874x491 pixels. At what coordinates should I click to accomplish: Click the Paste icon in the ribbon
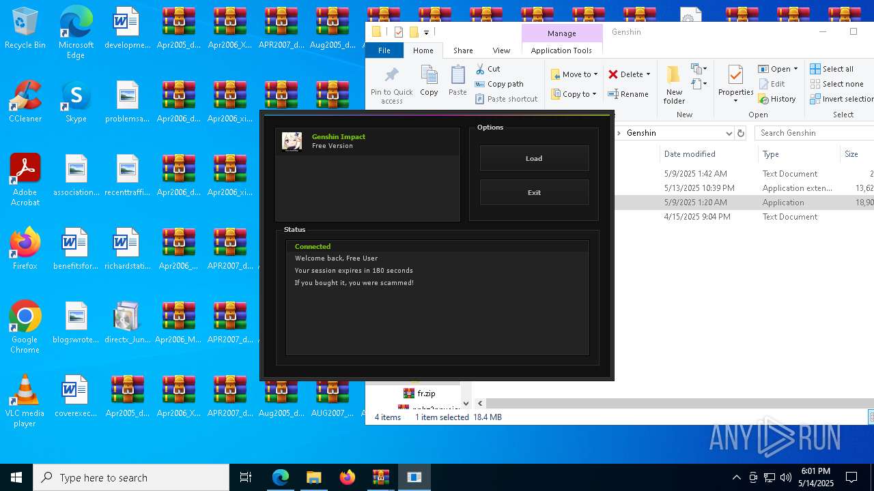(x=457, y=75)
